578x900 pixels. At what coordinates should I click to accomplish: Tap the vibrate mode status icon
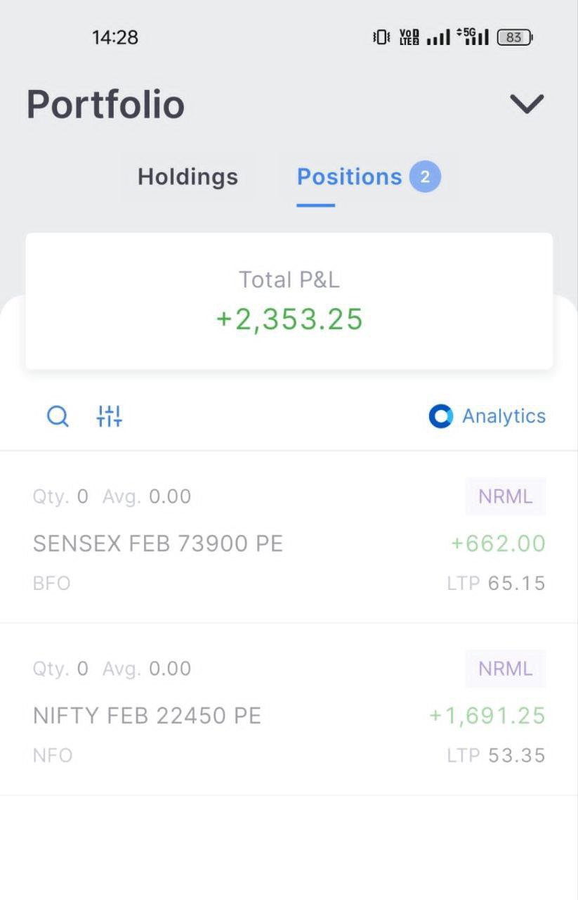(x=381, y=37)
